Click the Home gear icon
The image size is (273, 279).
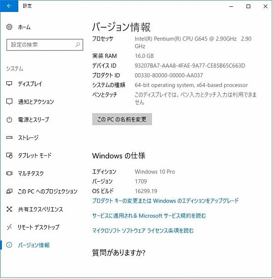pyautogui.click(x=10, y=27)
